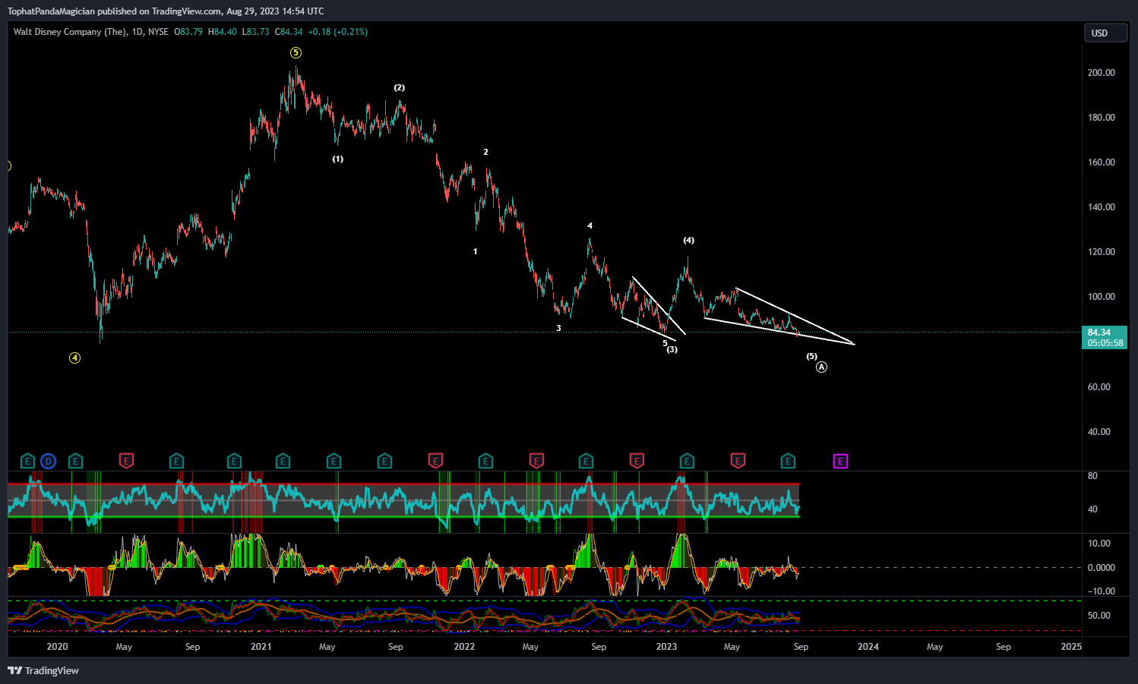1138x684 pixels.
Task: Open the USD currency selector
Action: (x=1105, y=33)
